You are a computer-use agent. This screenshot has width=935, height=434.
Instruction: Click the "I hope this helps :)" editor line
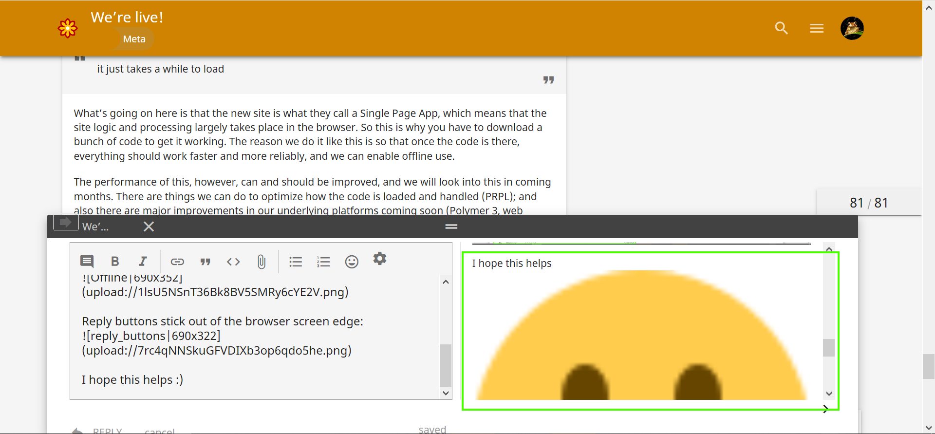pyautogui.click(x=132, y=379)
